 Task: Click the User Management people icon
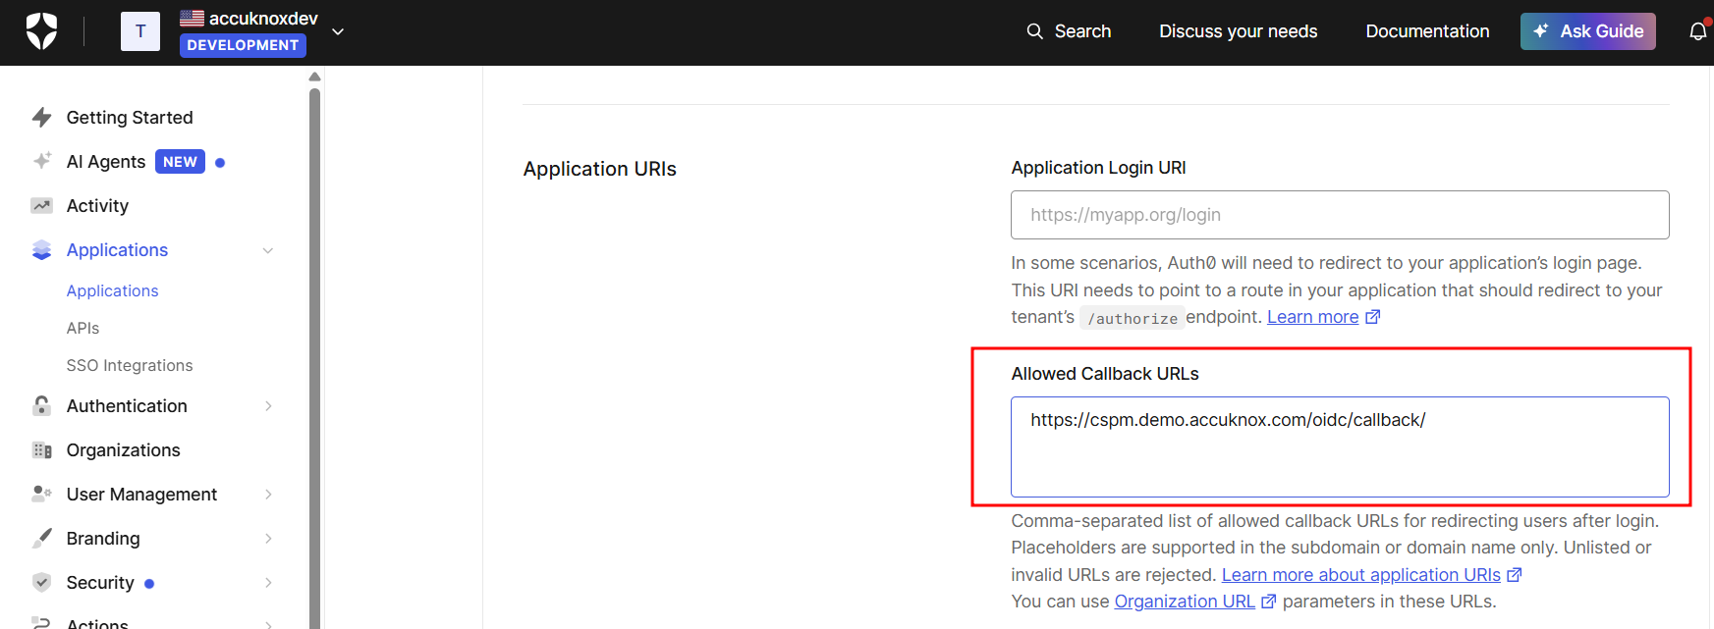tap(41, 494)
